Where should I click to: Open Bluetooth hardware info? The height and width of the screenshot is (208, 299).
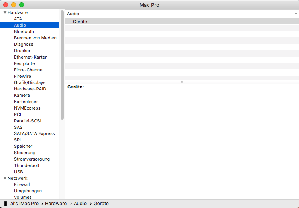(x=24, y=31)
